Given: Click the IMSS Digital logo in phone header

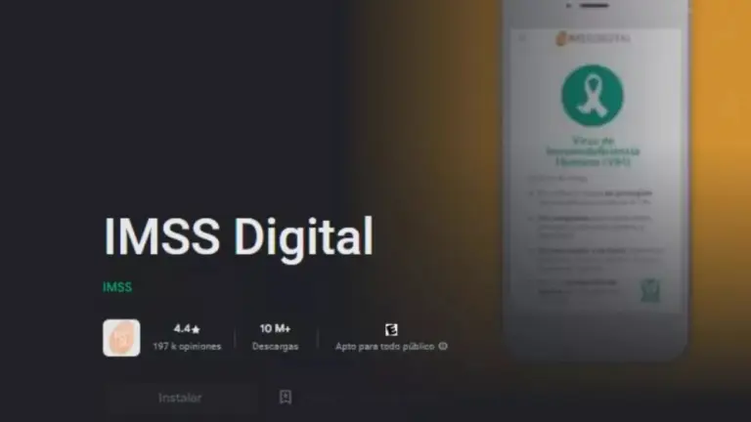Looking at the screenshot, I should coord(594,38).
